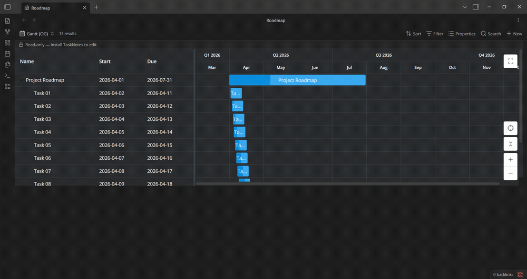Open the Properties menu
527x279 pixels.
click(462, 34)
